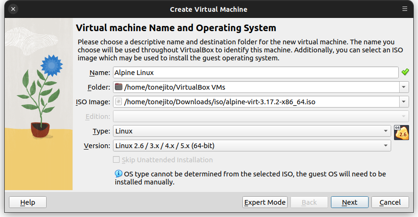Click the Type: label
This screenshot has height=217, width=418.
click(101, 131)
